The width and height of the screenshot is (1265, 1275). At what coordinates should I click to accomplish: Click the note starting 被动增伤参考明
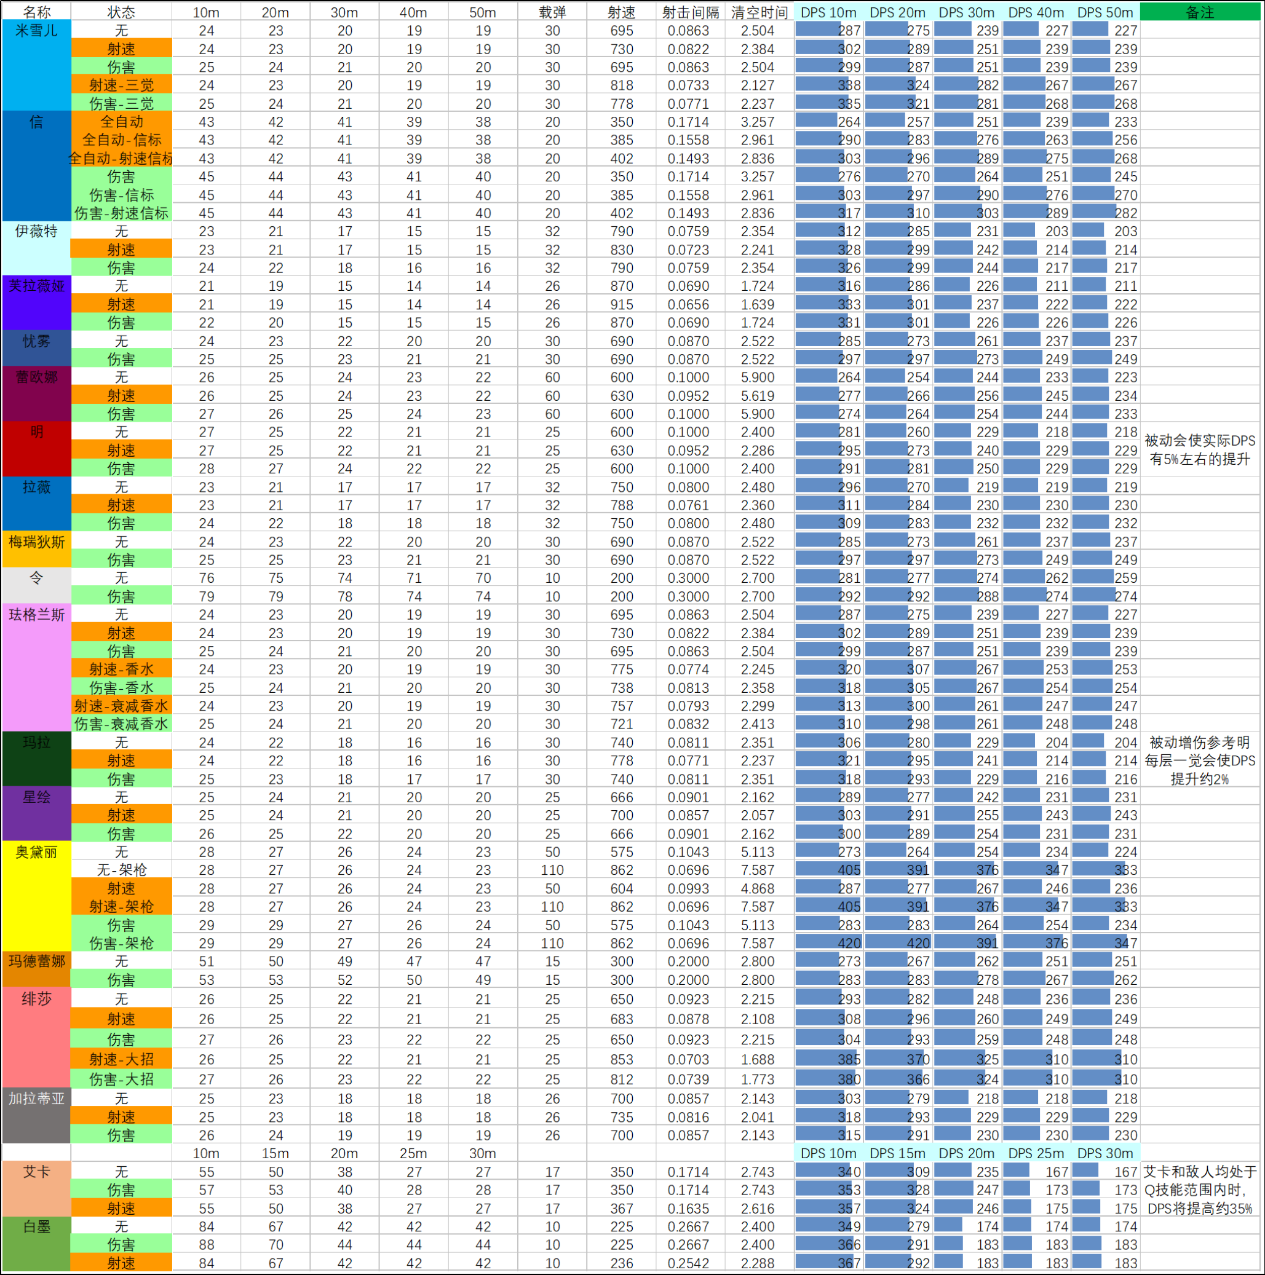(x=1200, y=760)
